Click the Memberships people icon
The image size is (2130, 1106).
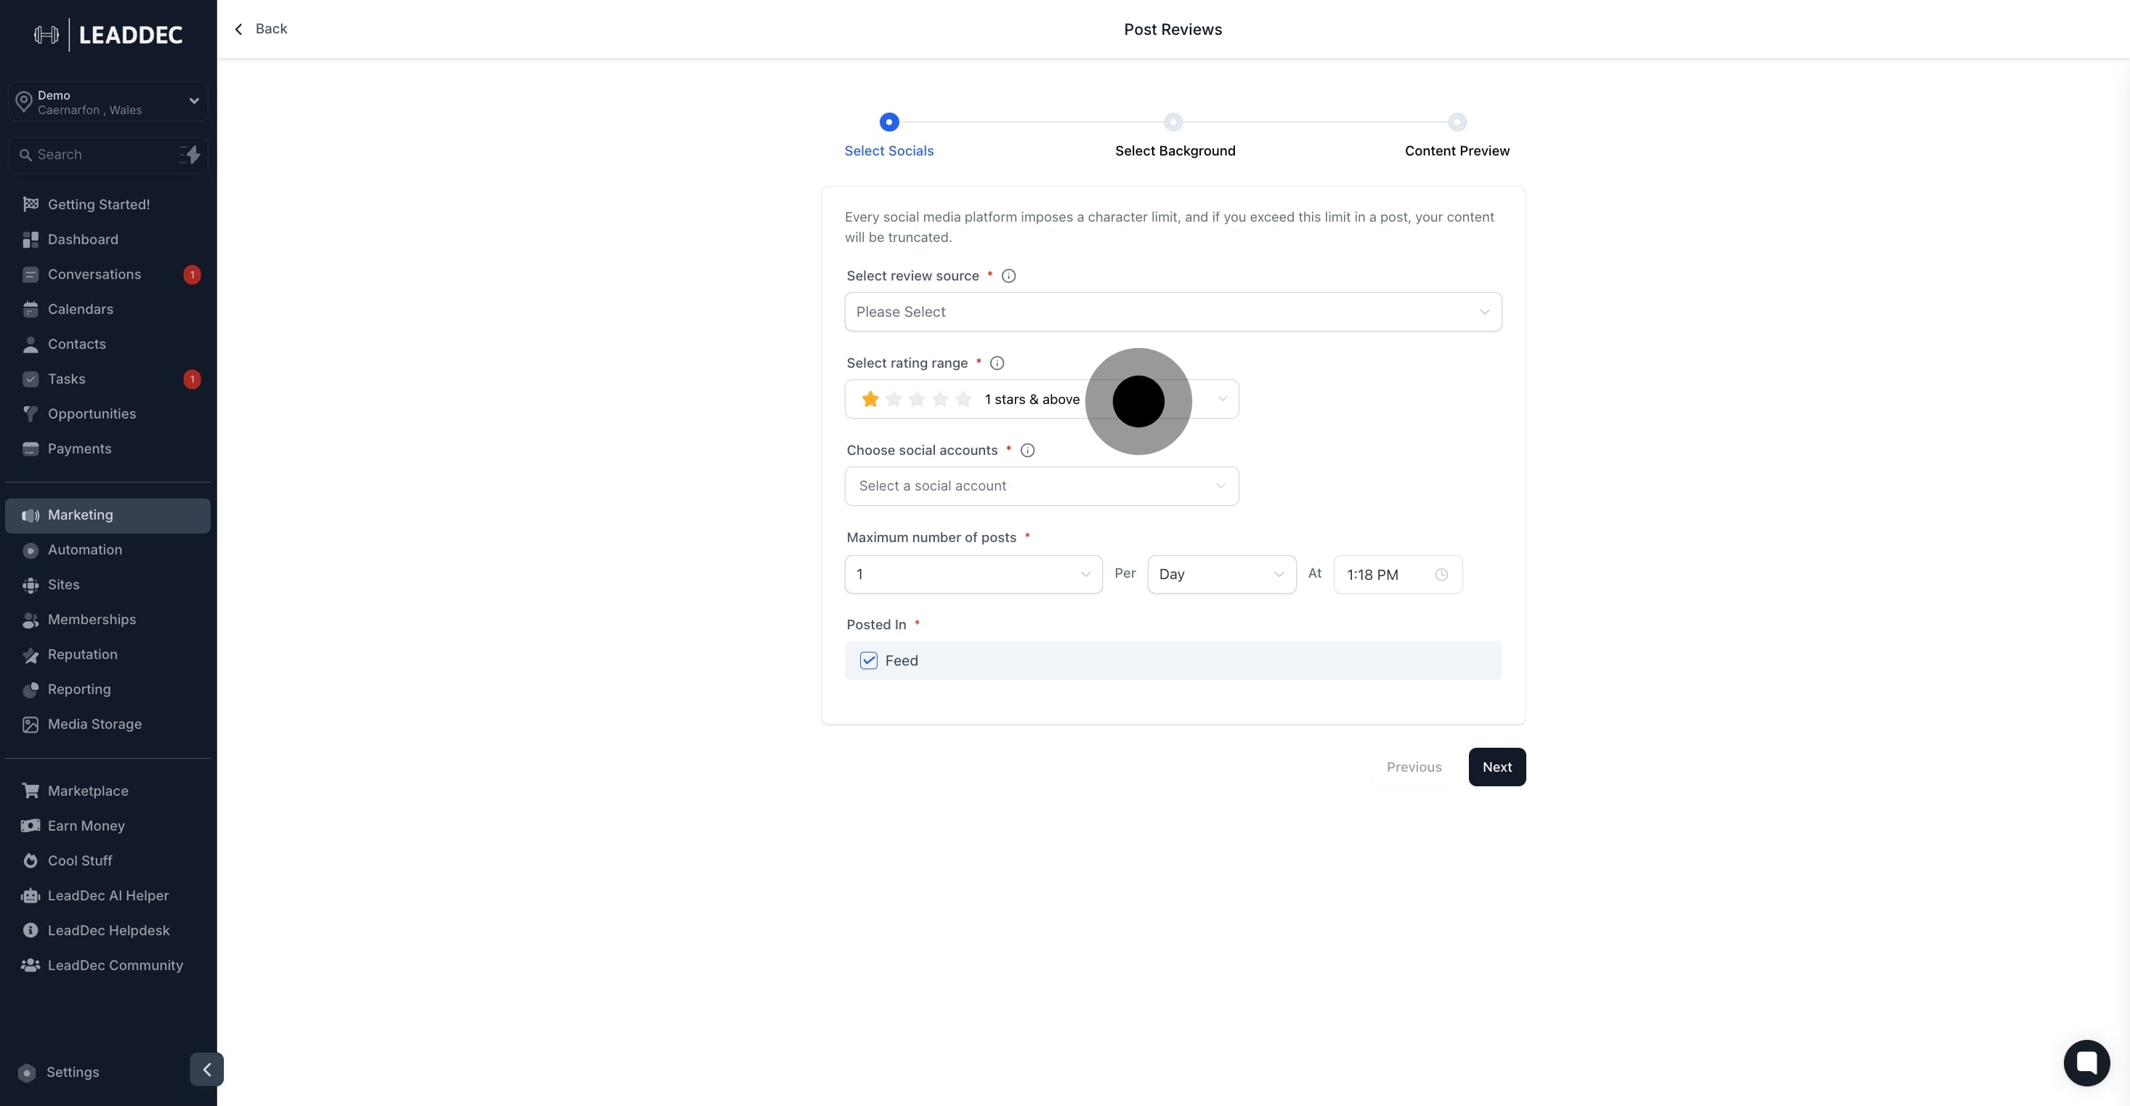pyautogui.click(x=31, y=620)
